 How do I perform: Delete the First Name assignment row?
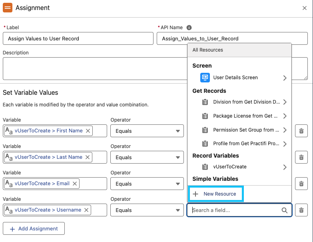pyautogui.click(x=301, y=131)
